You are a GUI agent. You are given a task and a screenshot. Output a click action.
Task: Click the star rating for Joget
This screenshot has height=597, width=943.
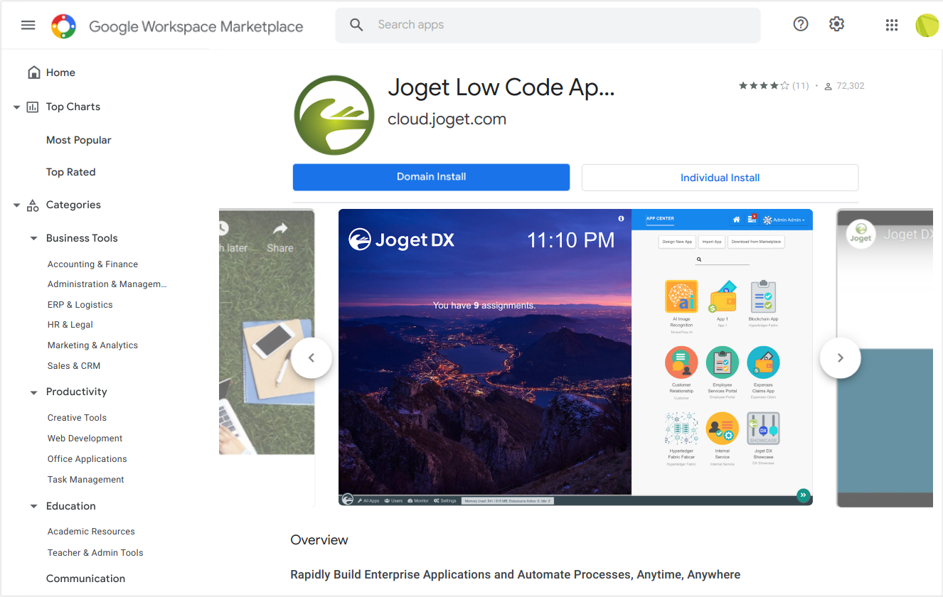coord(764,86)
